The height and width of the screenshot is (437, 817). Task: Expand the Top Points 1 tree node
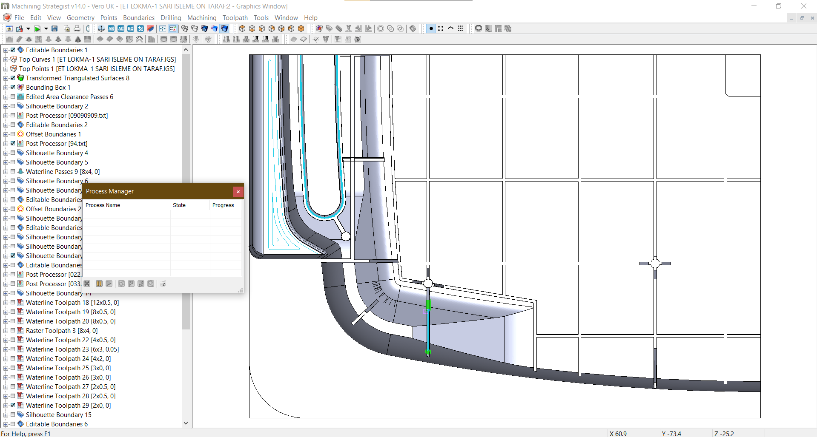click(6, 69)
